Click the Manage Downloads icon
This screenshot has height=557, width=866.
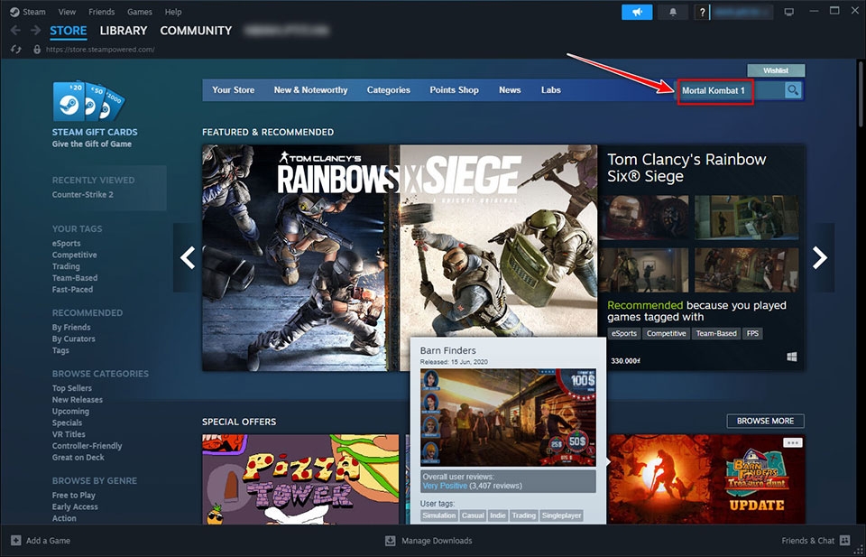coord(391,541)
